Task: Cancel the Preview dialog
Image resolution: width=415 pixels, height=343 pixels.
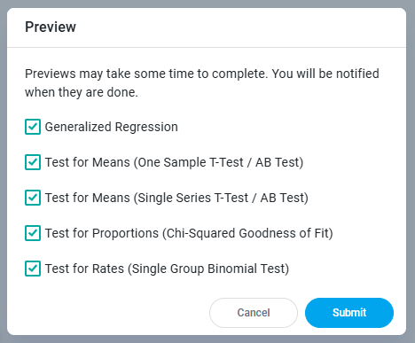Action: [254, 313]
